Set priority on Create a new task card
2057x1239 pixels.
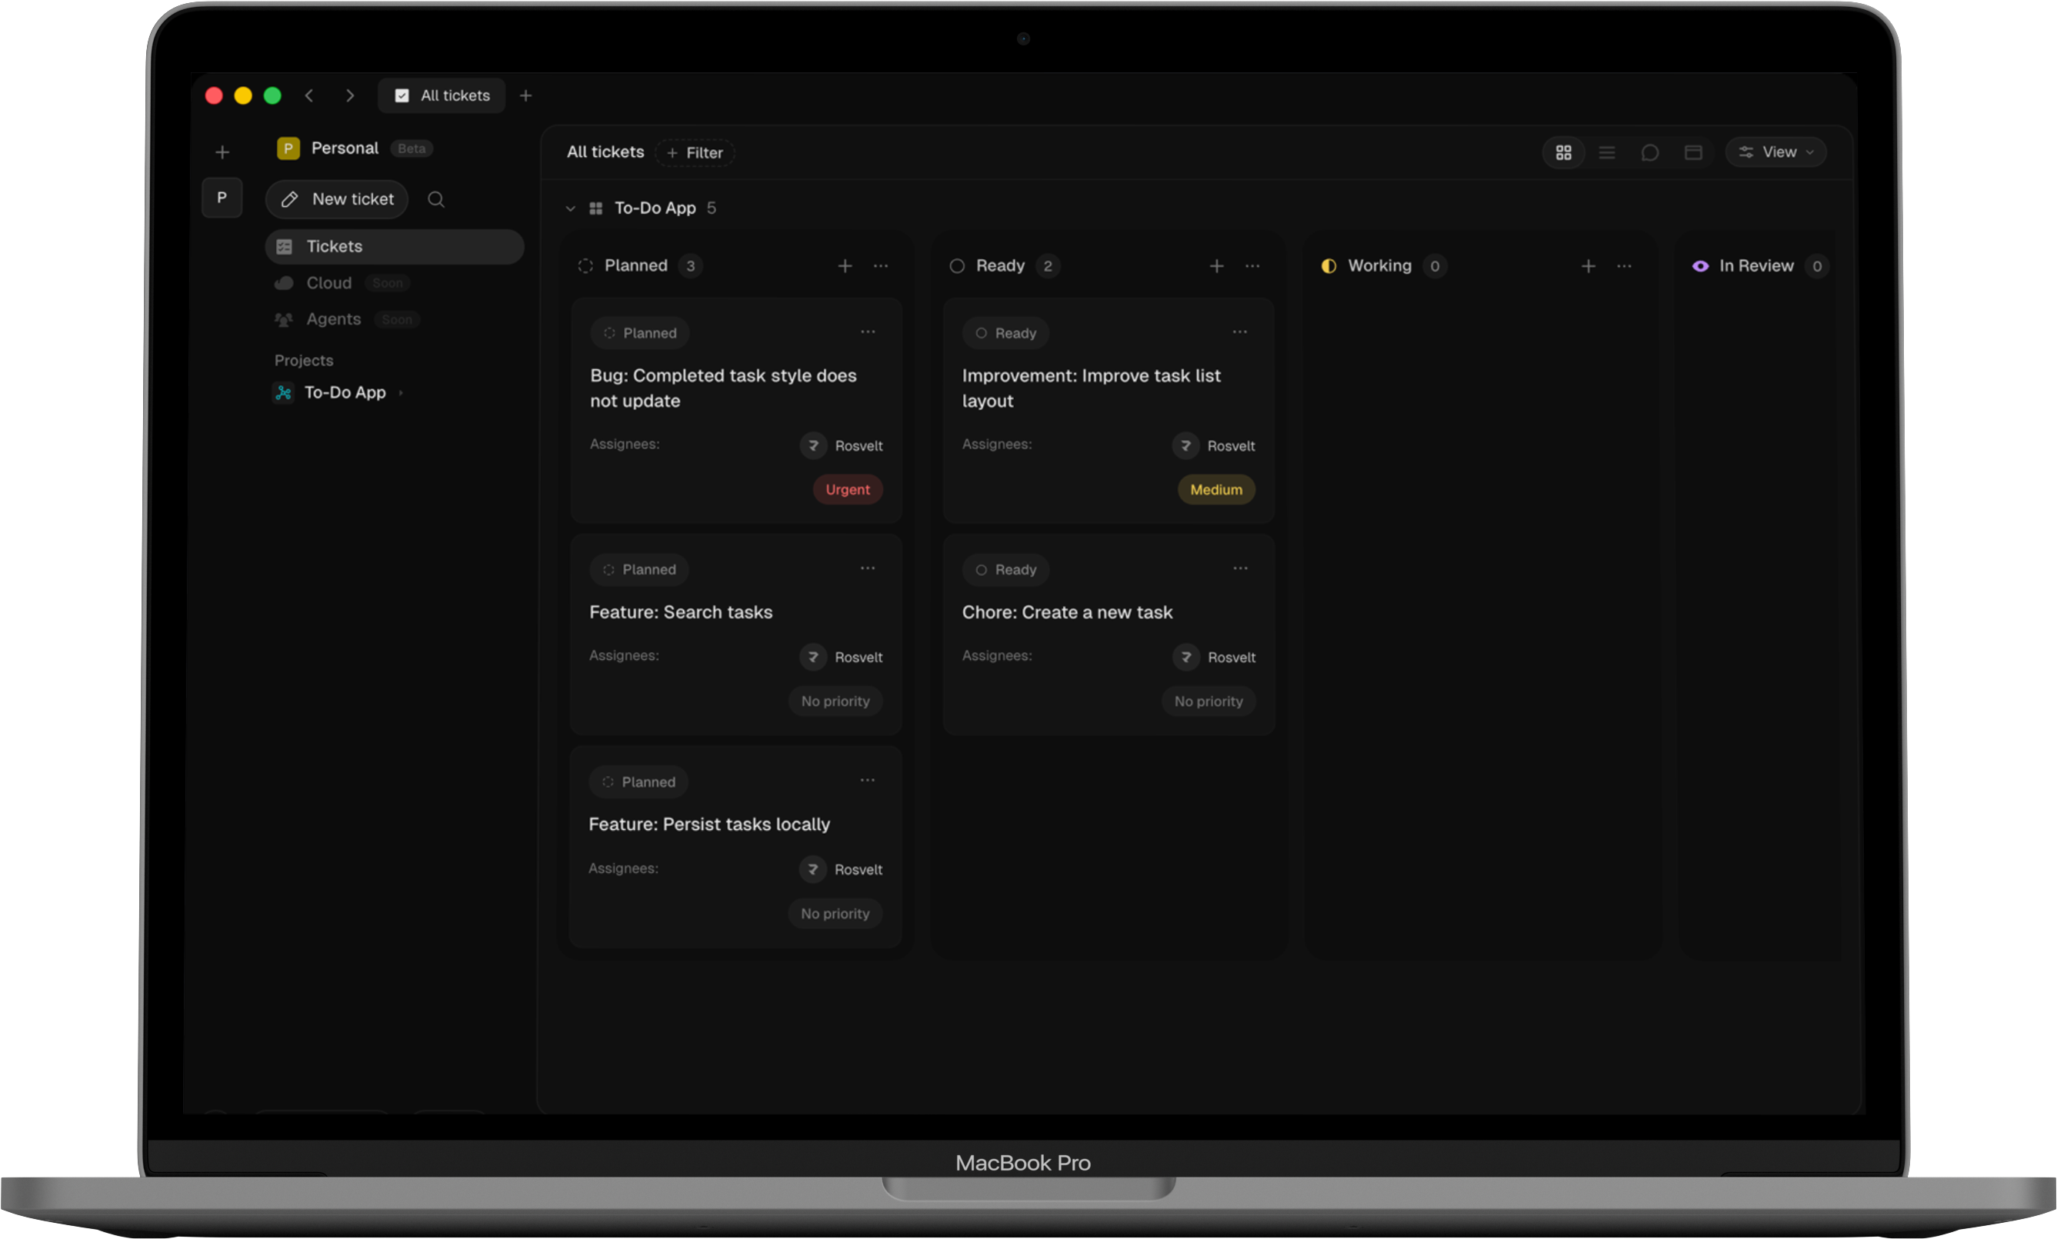click(1208, 701)
